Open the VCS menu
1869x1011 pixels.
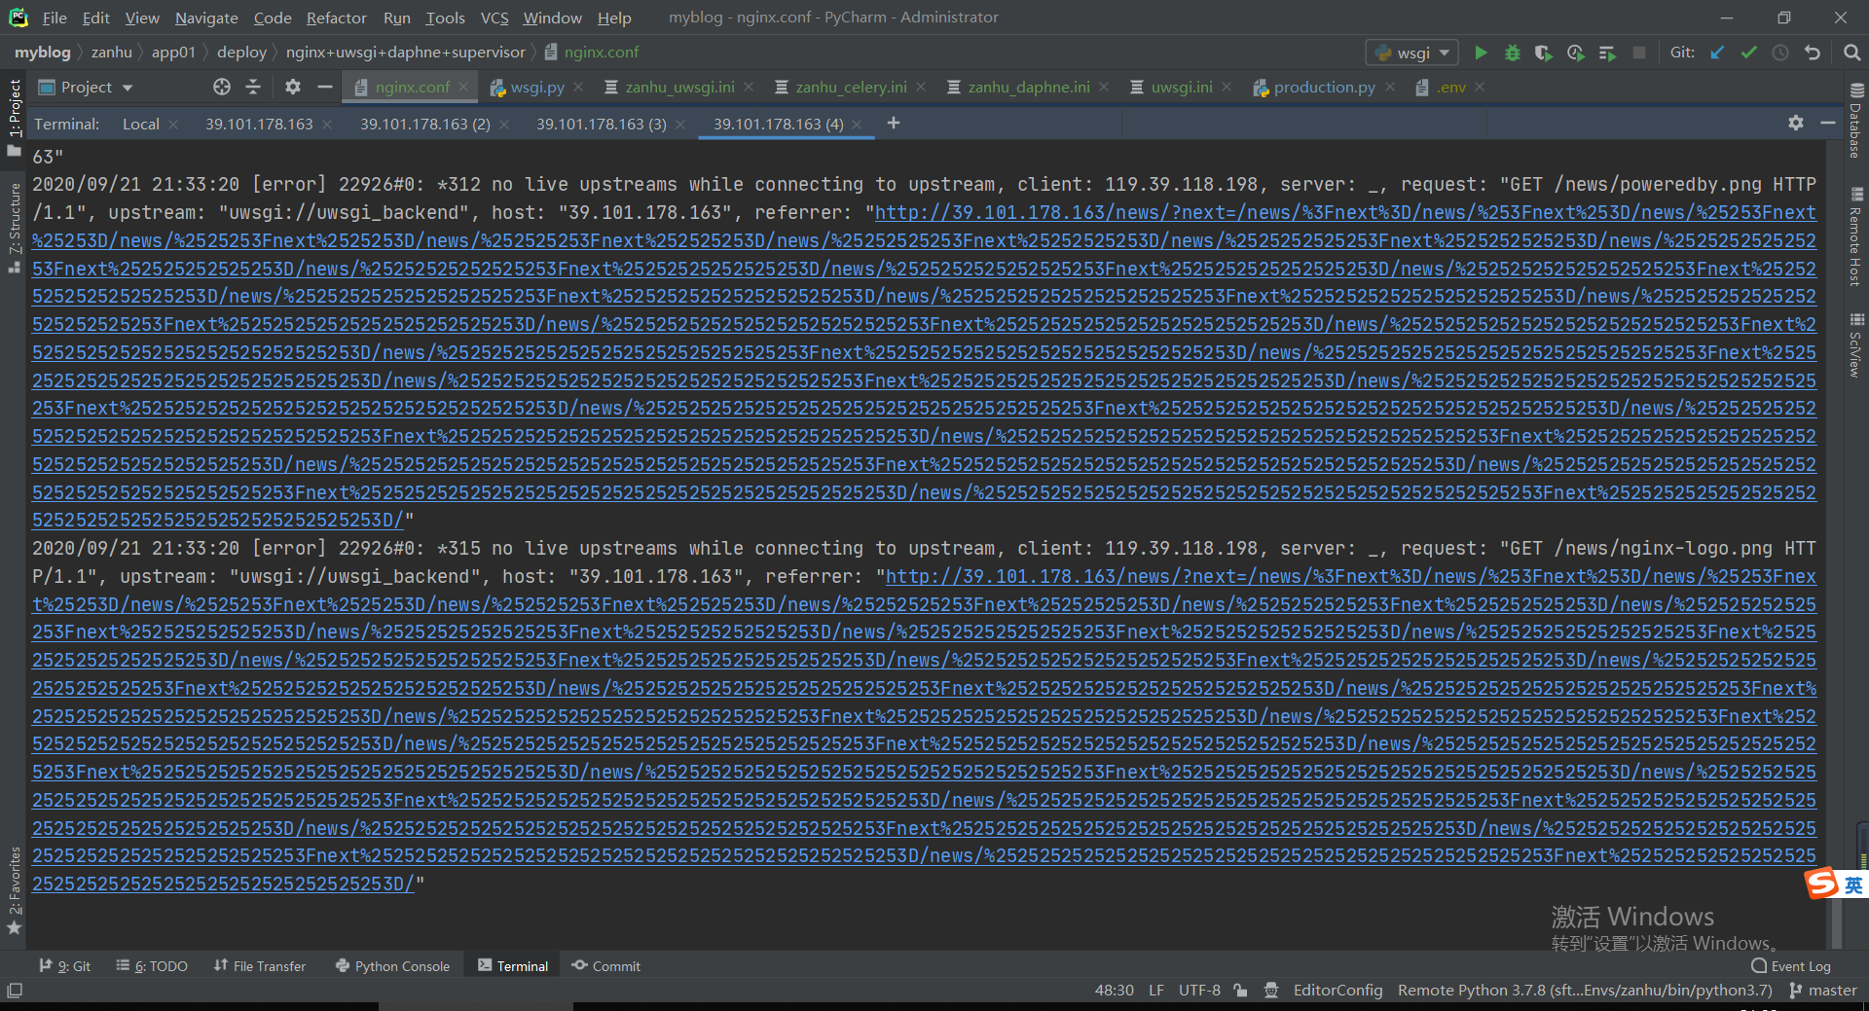point(495,18)
